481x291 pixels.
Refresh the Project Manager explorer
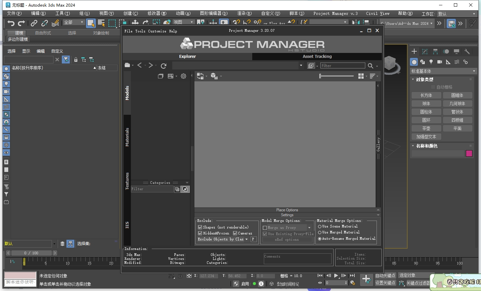tap(163, 65)
